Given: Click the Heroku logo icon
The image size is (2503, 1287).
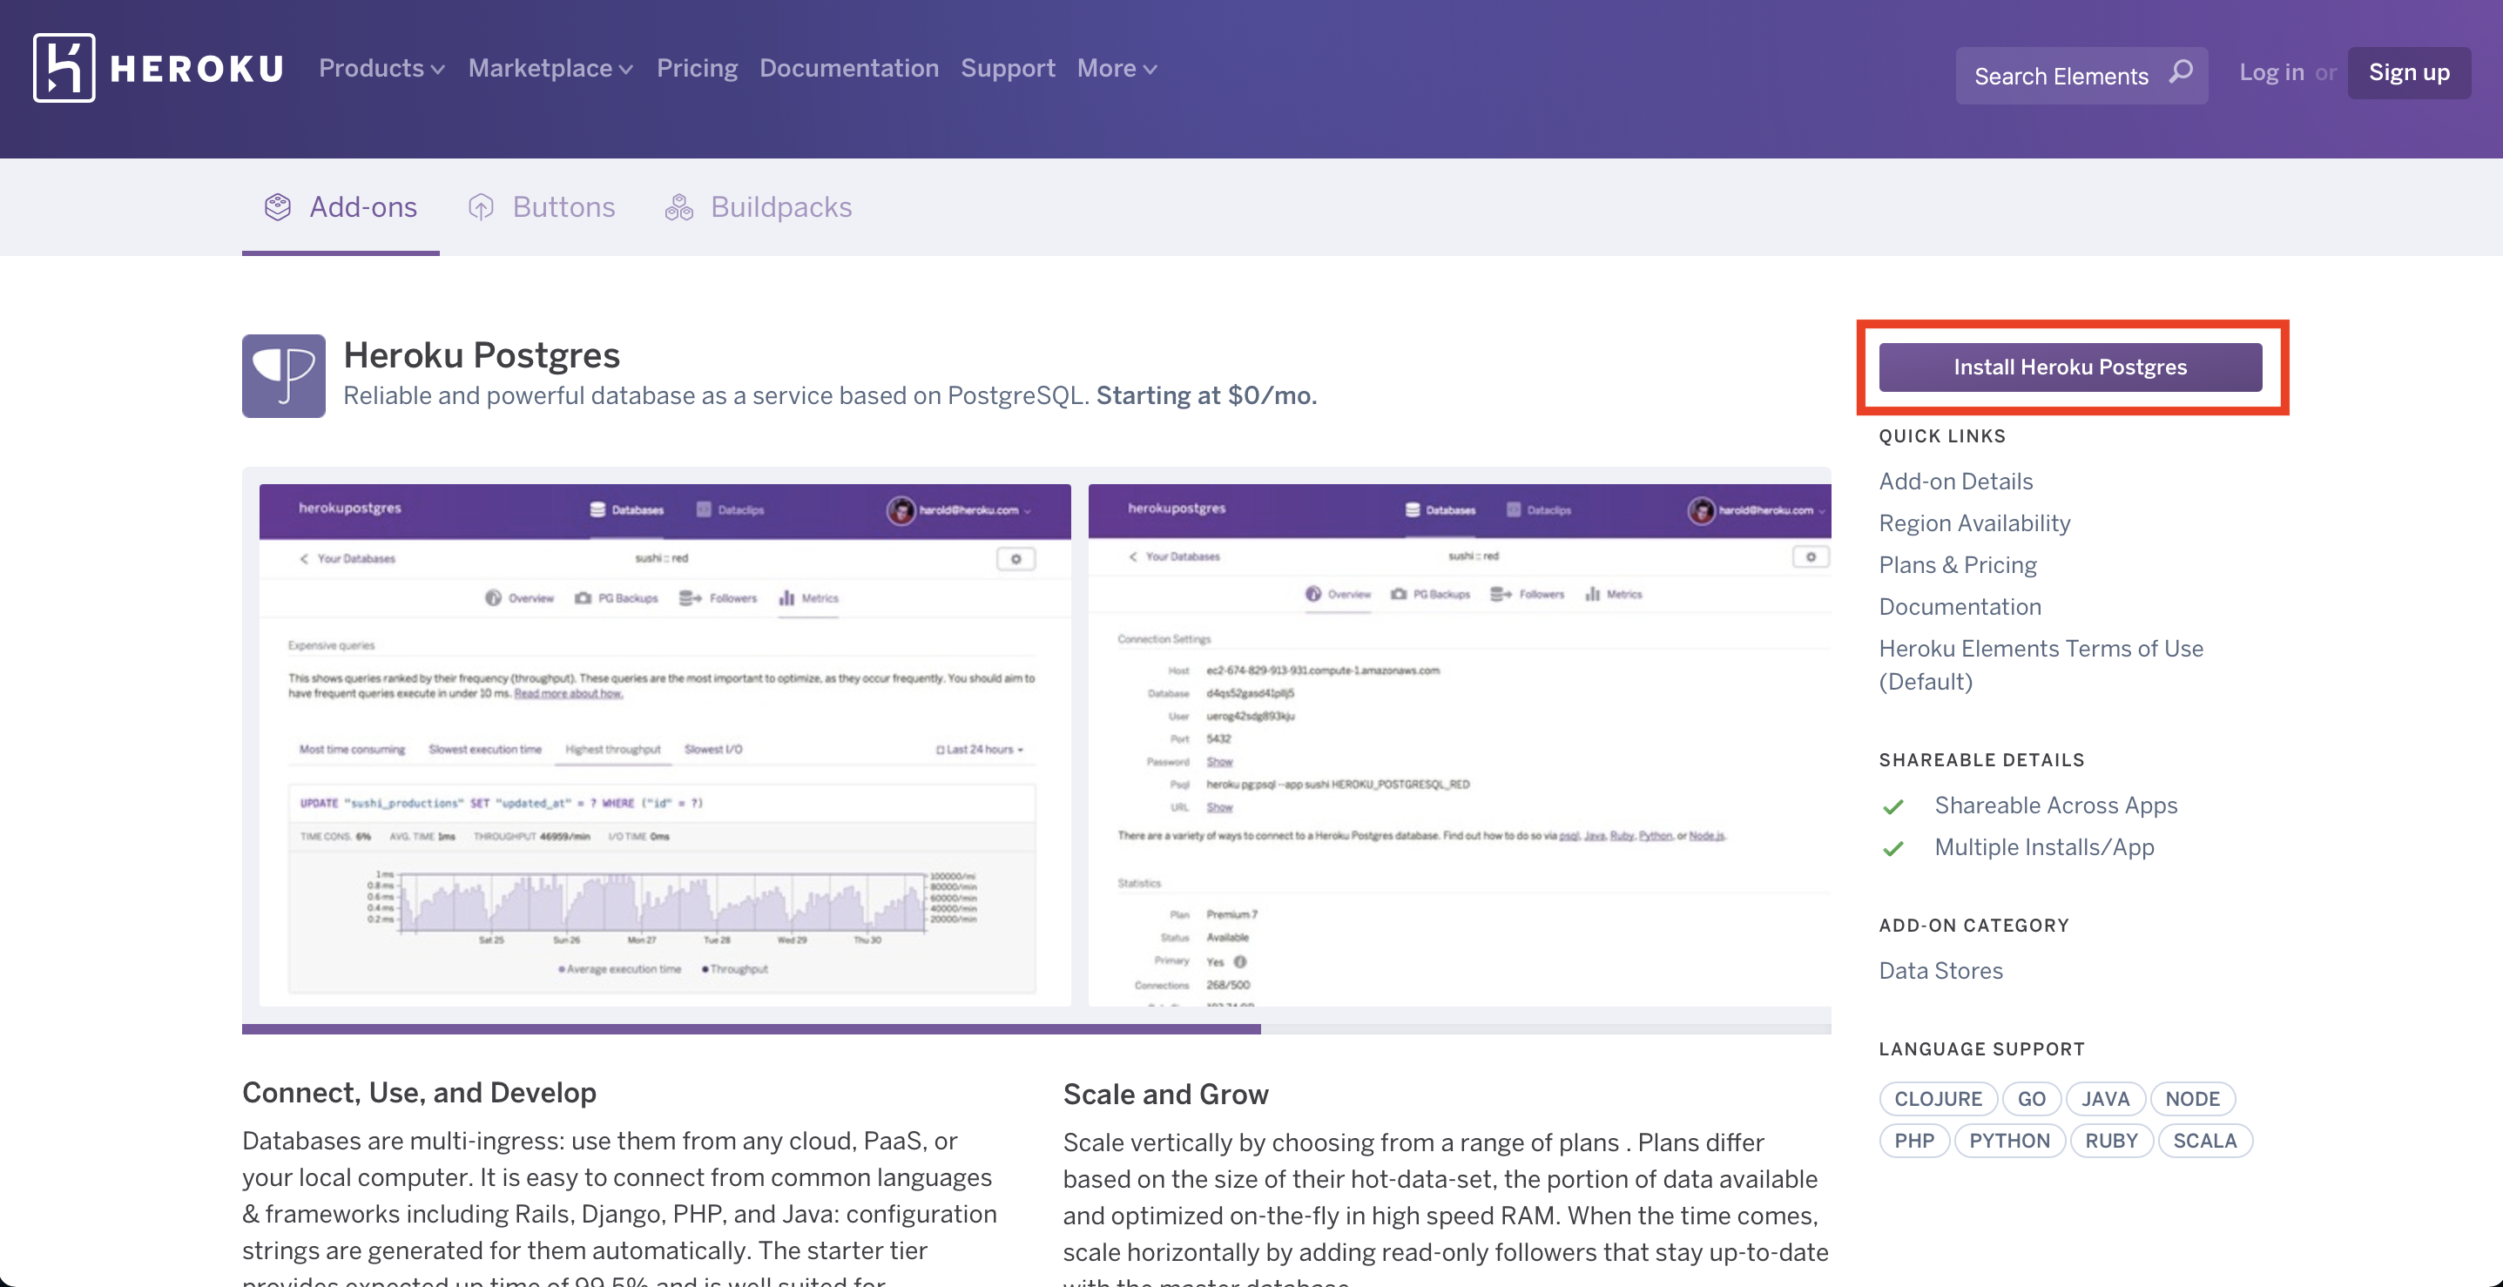Looking at the screenshot, I should pos(64,68).
